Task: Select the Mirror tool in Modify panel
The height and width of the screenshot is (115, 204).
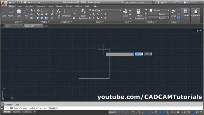Action: tap(42, 14)
